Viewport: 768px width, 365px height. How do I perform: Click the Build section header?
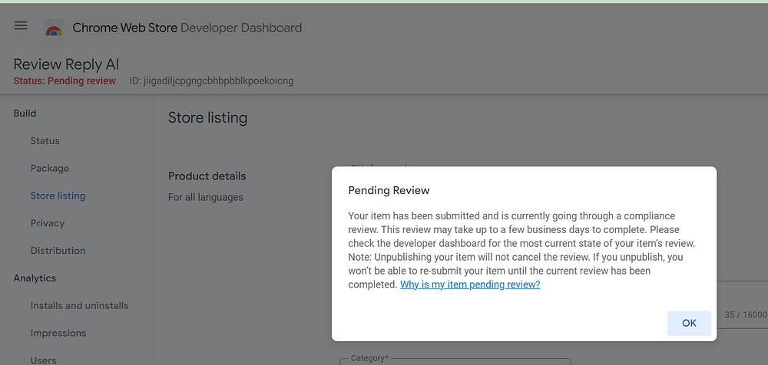coord(25,113)
